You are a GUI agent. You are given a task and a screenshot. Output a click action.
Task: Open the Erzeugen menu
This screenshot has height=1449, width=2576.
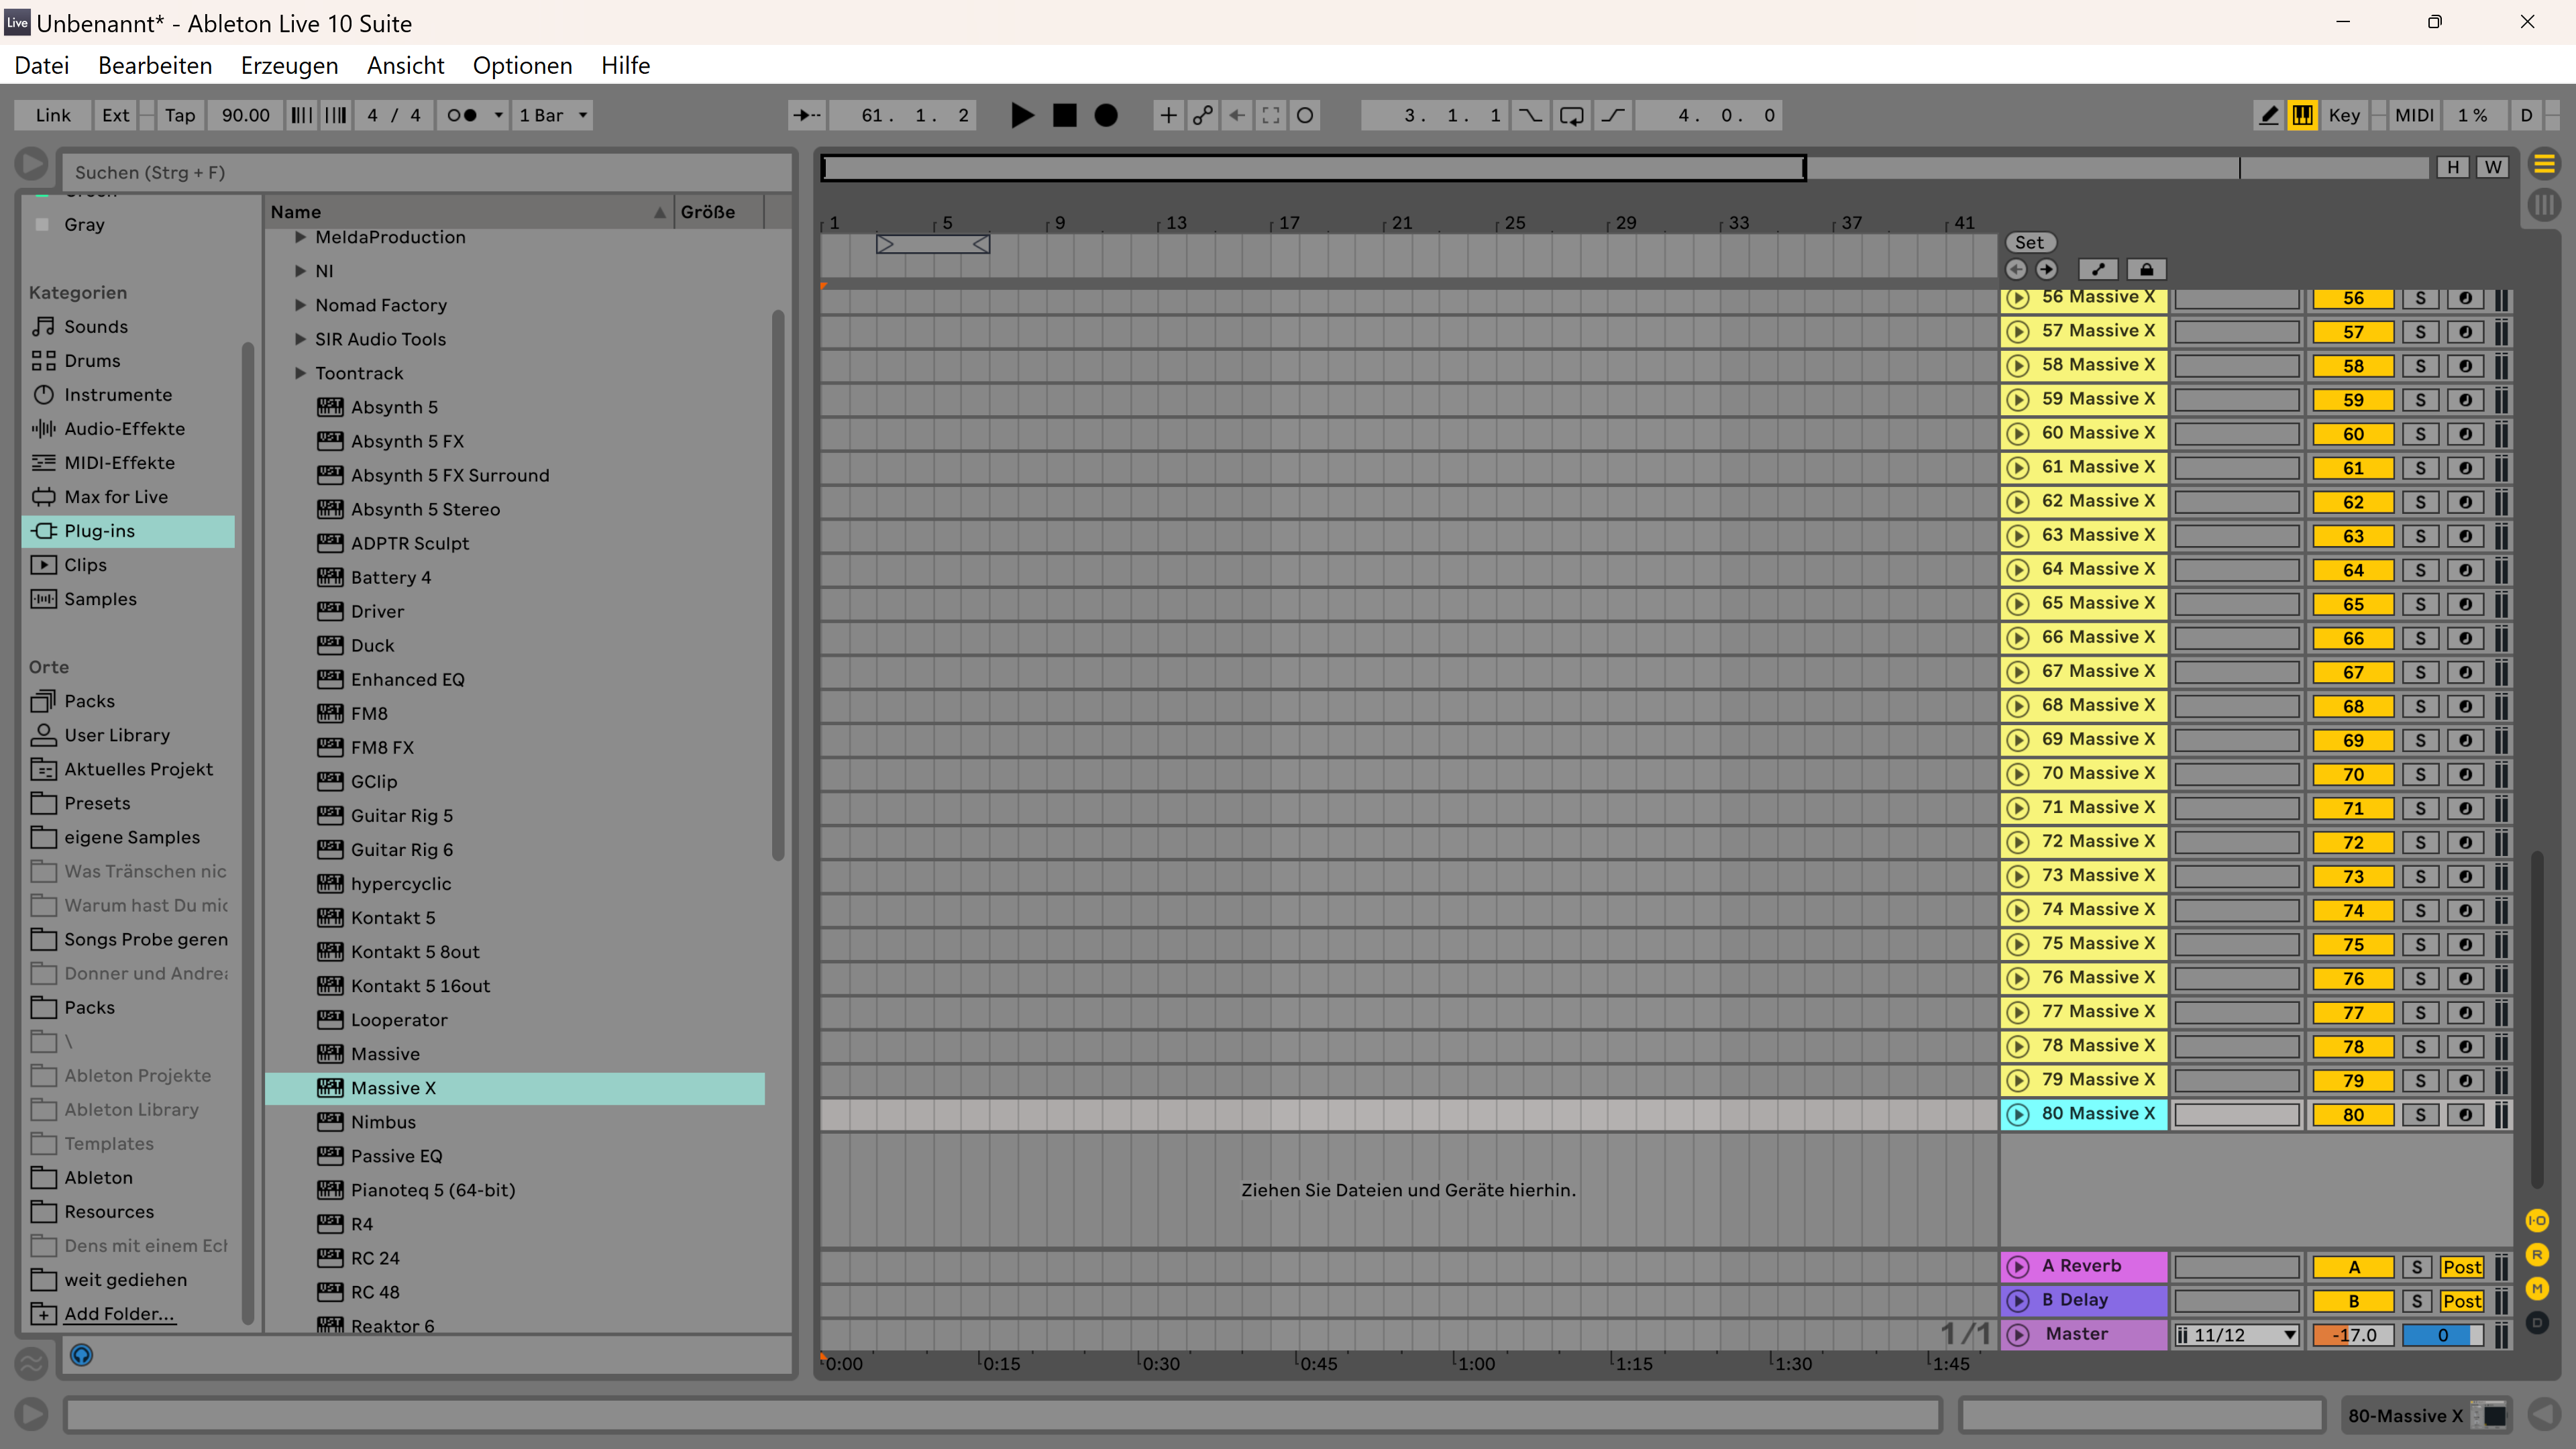(x=289, y=65)
